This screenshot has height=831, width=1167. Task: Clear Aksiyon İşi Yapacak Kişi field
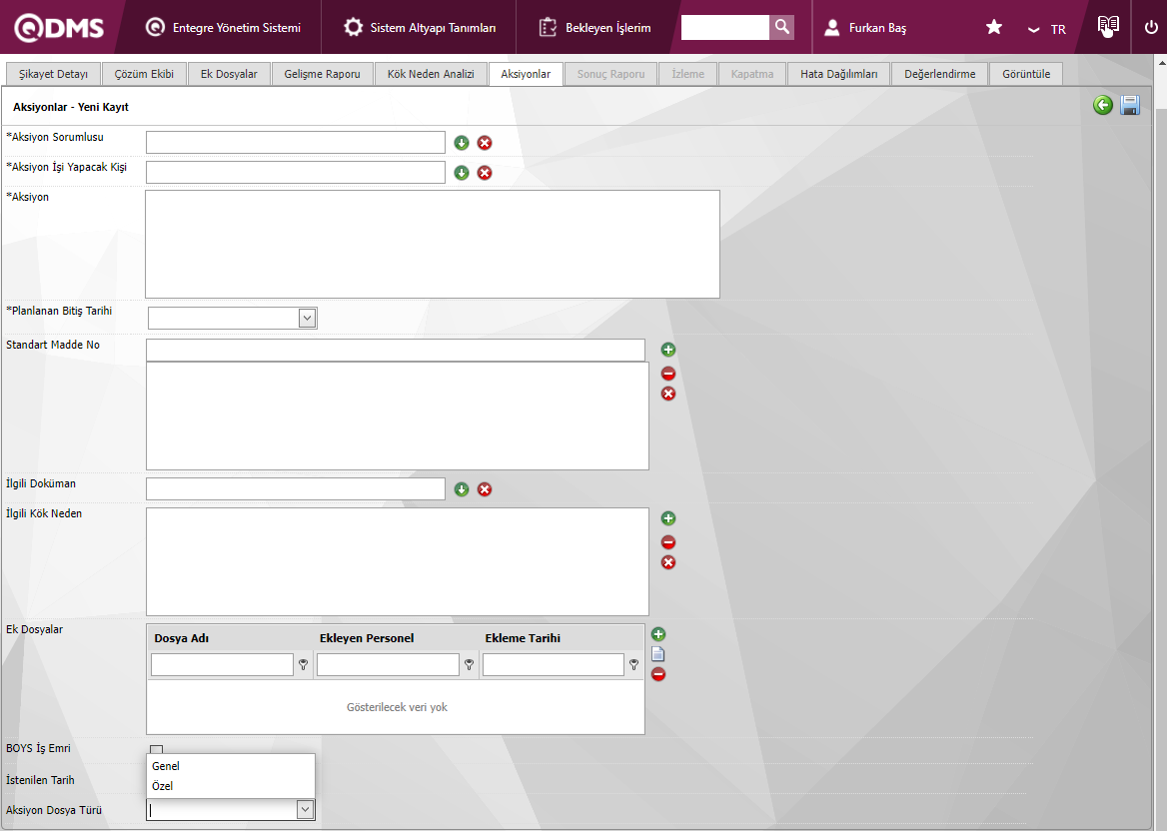tap(485, 173)
